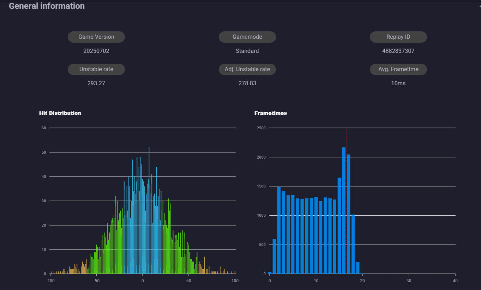481x290 pixels.
Task: Select the adjusted unstable rate value 278.83
Action: click(247, 84)
